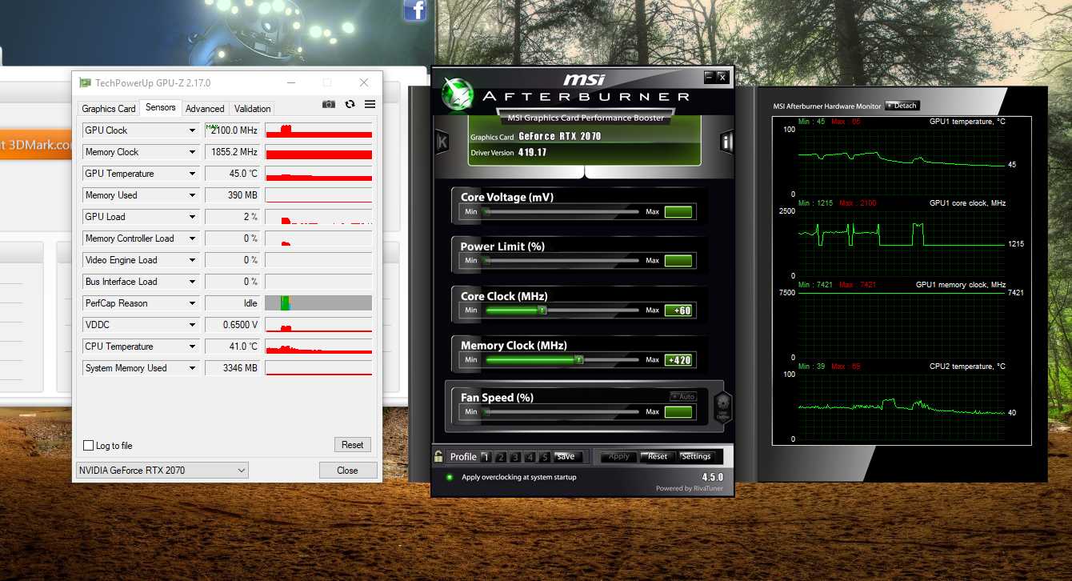Image resolution: width=1072 pixels, height=581 pixels.
Task: Expand the Memory Used sensor dropdown
Action: point(192,195)
